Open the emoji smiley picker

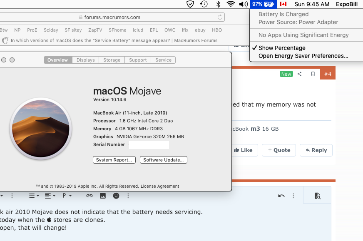click(x=116, y=196)
